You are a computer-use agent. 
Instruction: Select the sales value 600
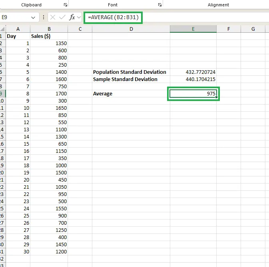pyautogui.click(x=49, y=51)
